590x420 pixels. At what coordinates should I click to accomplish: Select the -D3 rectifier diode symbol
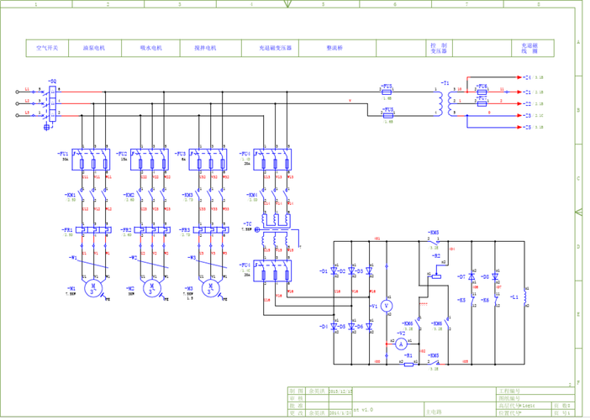tap(369, 270)
